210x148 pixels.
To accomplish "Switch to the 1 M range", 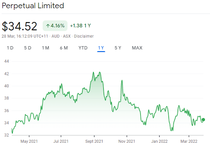I will pos(46,48).
